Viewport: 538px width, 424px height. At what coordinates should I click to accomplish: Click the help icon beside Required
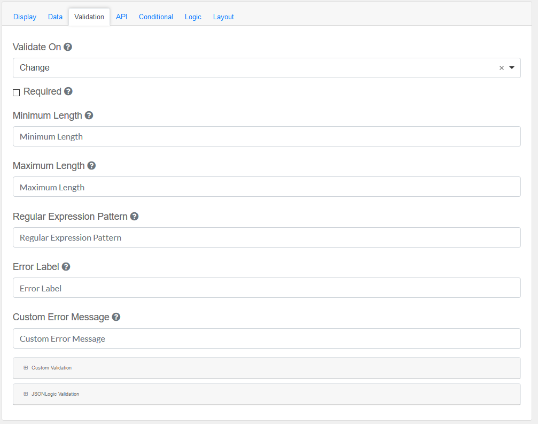[x=68, y=91]
